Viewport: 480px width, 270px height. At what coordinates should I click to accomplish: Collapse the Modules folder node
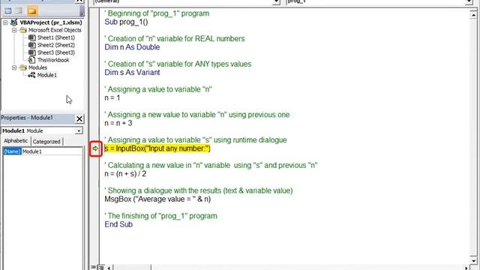14,67
